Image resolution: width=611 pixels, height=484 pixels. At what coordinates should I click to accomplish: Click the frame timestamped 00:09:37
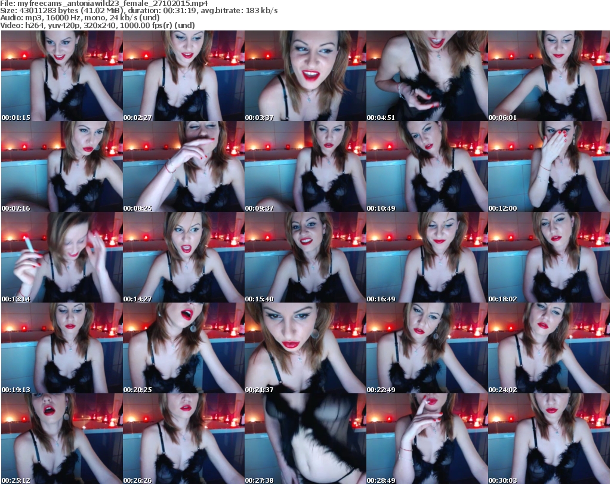pos(305,167)
